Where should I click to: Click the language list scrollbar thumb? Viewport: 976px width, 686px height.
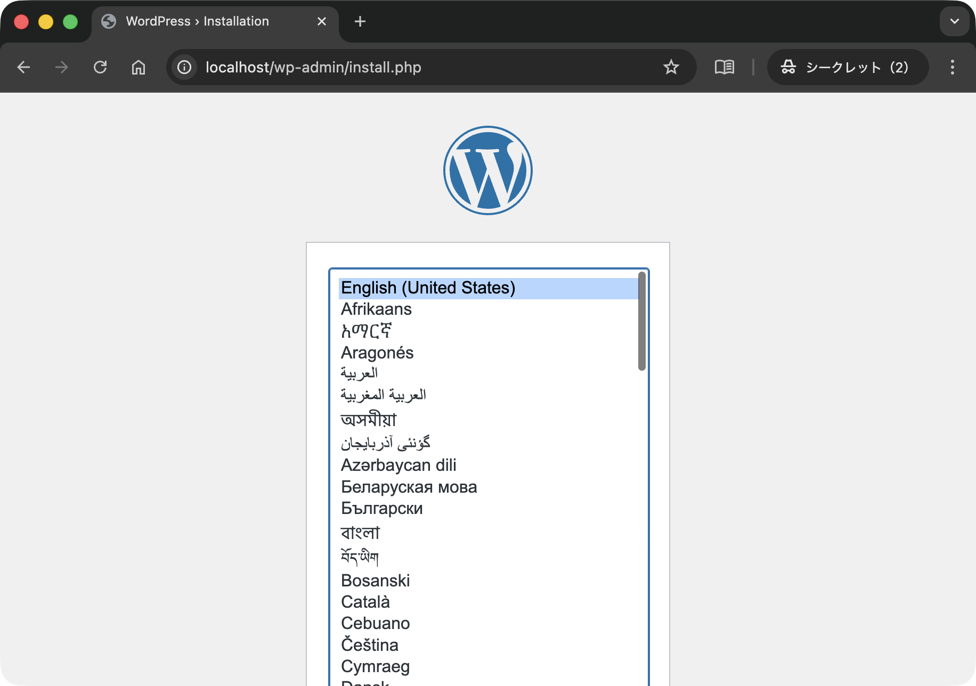(x=641, y=321)
